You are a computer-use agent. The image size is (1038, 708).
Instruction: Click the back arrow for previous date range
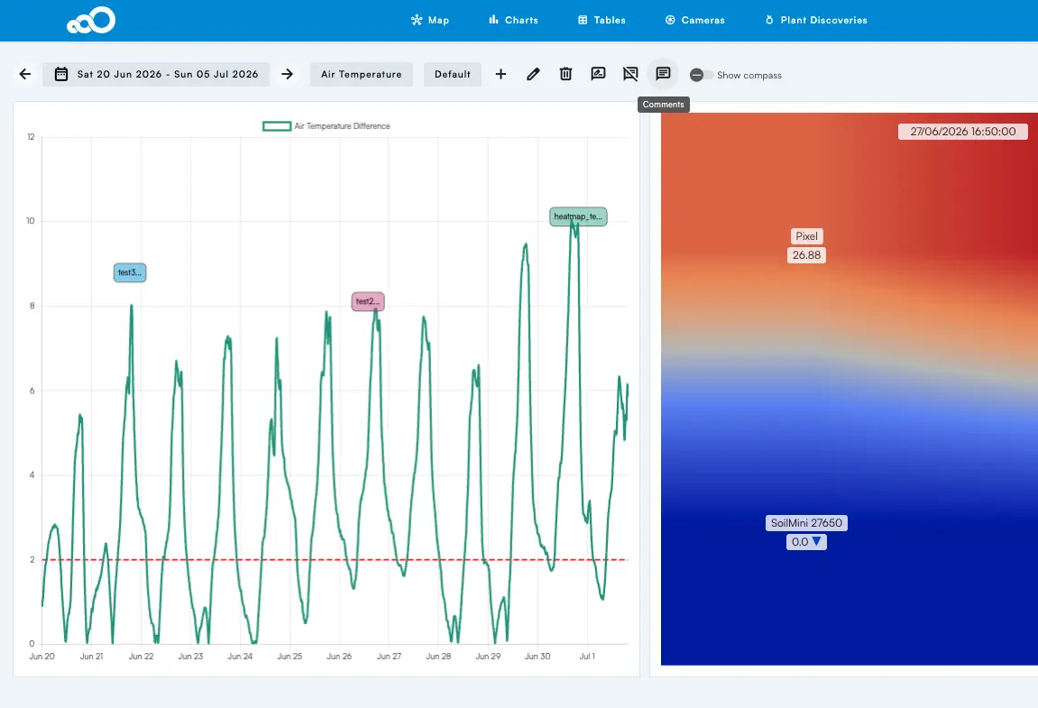[25, 74]
